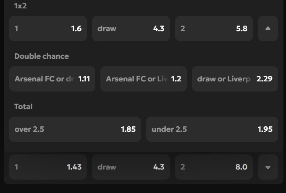The height and width of the screenshot is (193, 286).
Task: Pick home win at odds 1.43
Action: pyautogui.click(x=48, y=167)
